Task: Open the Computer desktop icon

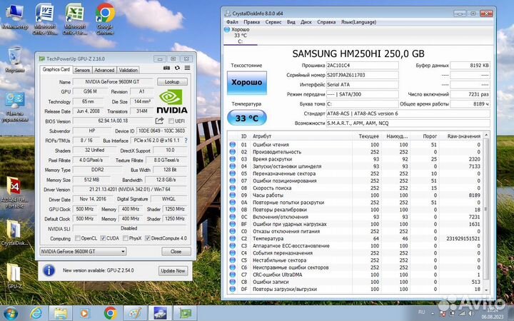Action: (15, 17)
